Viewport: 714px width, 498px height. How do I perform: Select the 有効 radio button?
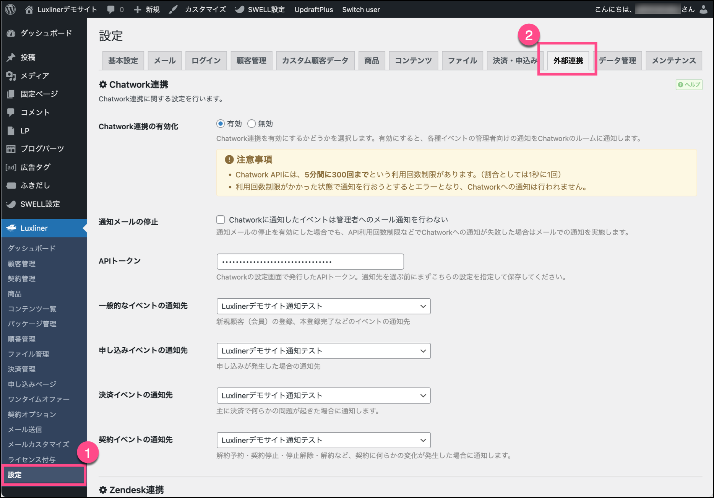[x=221, y=124]
